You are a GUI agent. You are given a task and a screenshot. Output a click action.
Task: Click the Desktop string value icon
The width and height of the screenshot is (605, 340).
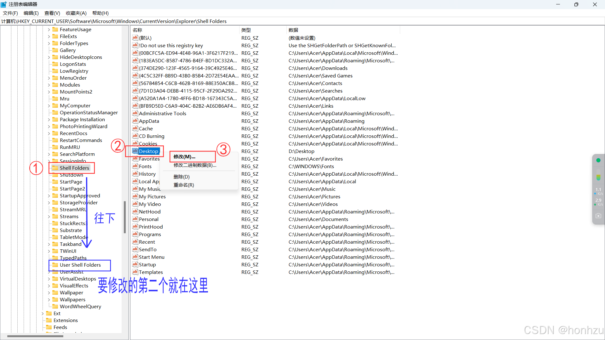pos(135,151)
